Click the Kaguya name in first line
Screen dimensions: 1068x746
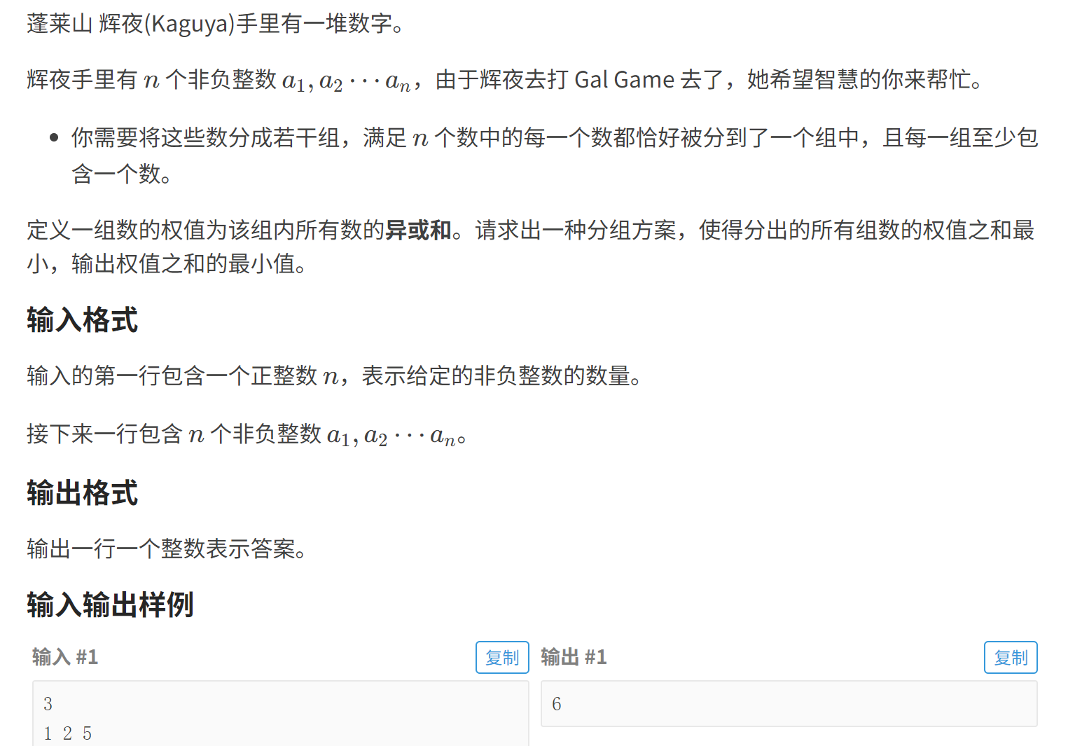tap(189, 24)
